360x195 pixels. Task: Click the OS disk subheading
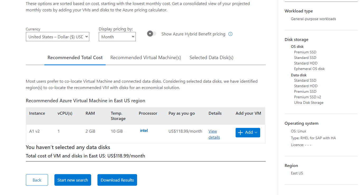297,47
